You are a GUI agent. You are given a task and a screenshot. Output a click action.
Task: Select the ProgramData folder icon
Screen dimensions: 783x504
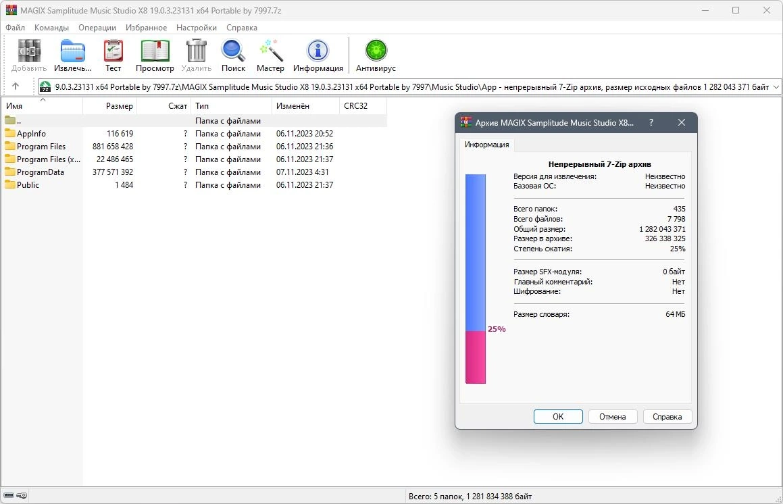tap(10, 172)
